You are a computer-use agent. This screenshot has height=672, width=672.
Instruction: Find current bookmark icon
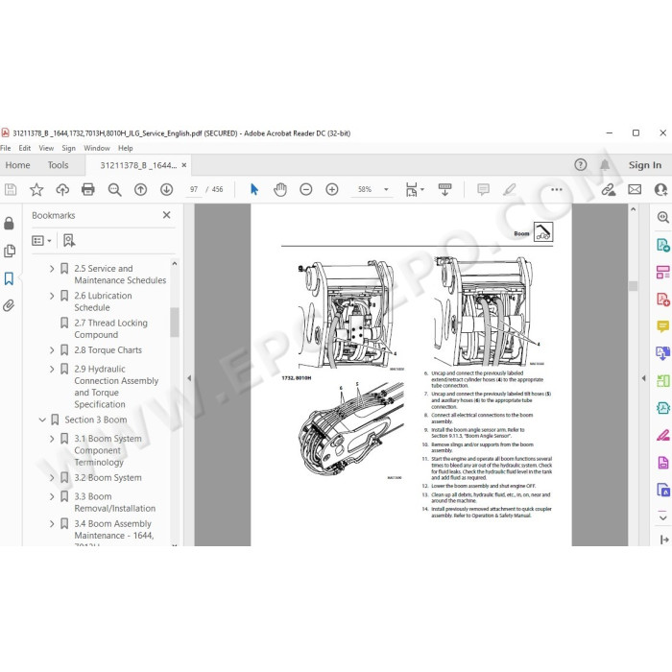pos(69,240)
